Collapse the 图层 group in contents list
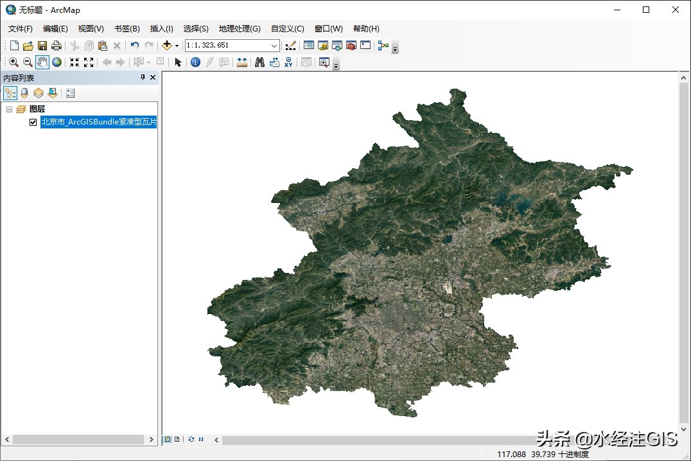The image size is (691, 461). (9, 109)
